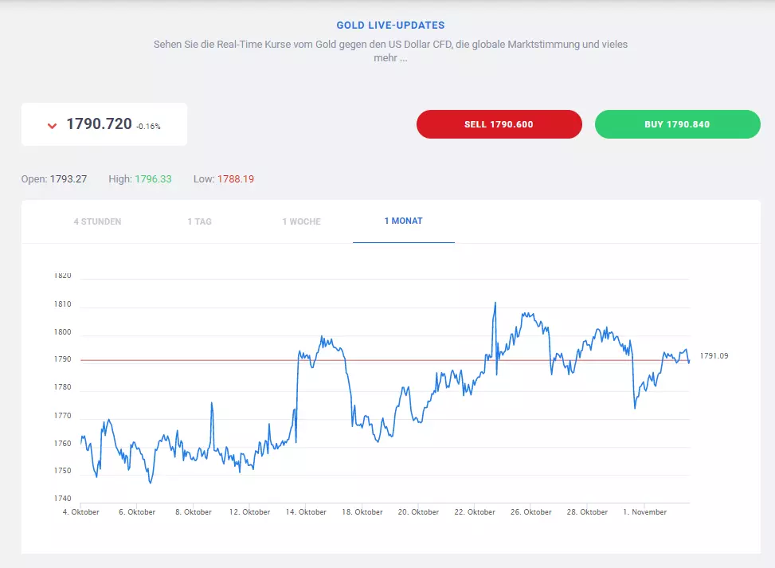Click the GOLD LIVE-UPDATES heading

390,25
